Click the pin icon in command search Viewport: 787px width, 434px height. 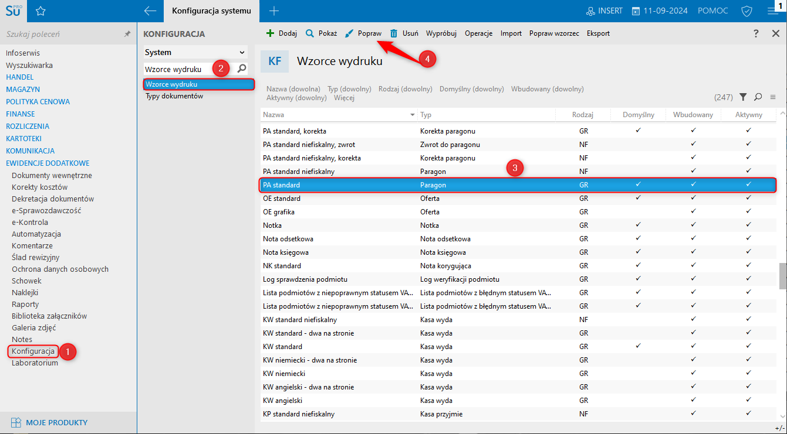[127, 35]
